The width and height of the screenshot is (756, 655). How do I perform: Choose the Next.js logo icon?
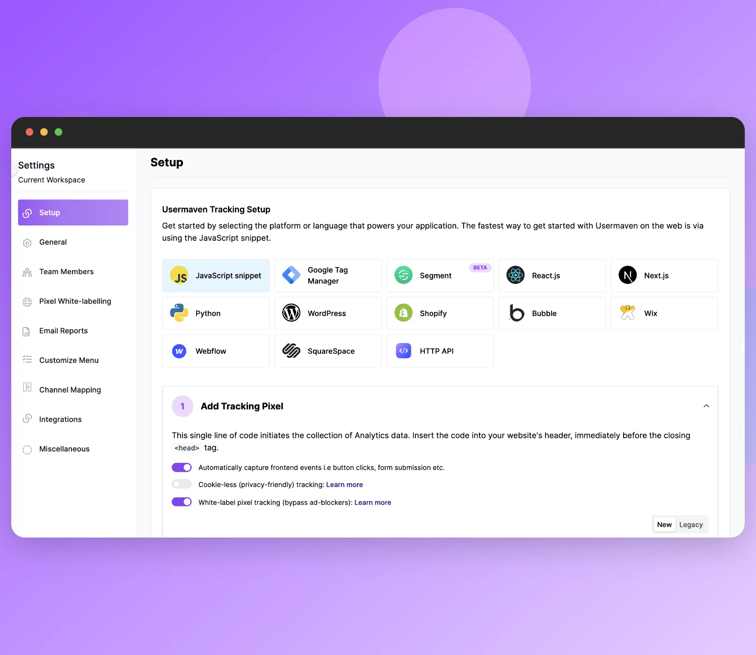(x=628, y=275)
